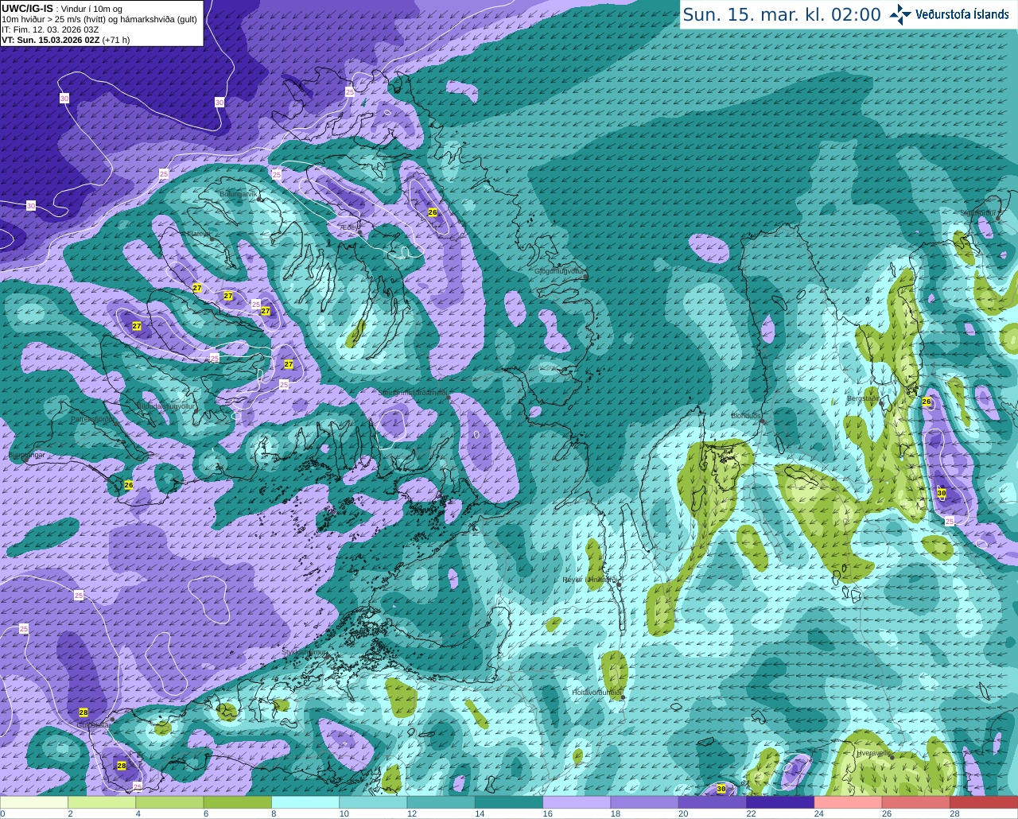Click the Holtavörðuheiði station label
Viewport: 1018px width, 819px height.
click(596, 693)
